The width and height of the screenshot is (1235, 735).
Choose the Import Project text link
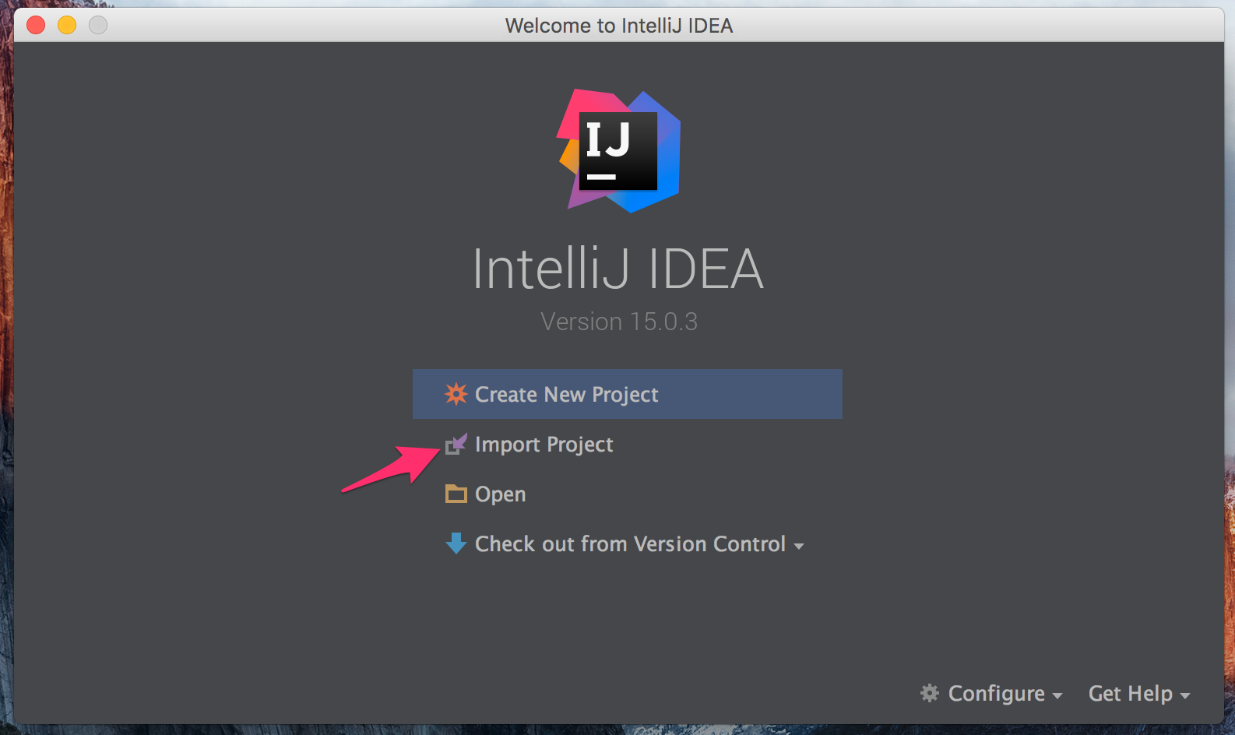click(544, 445)
